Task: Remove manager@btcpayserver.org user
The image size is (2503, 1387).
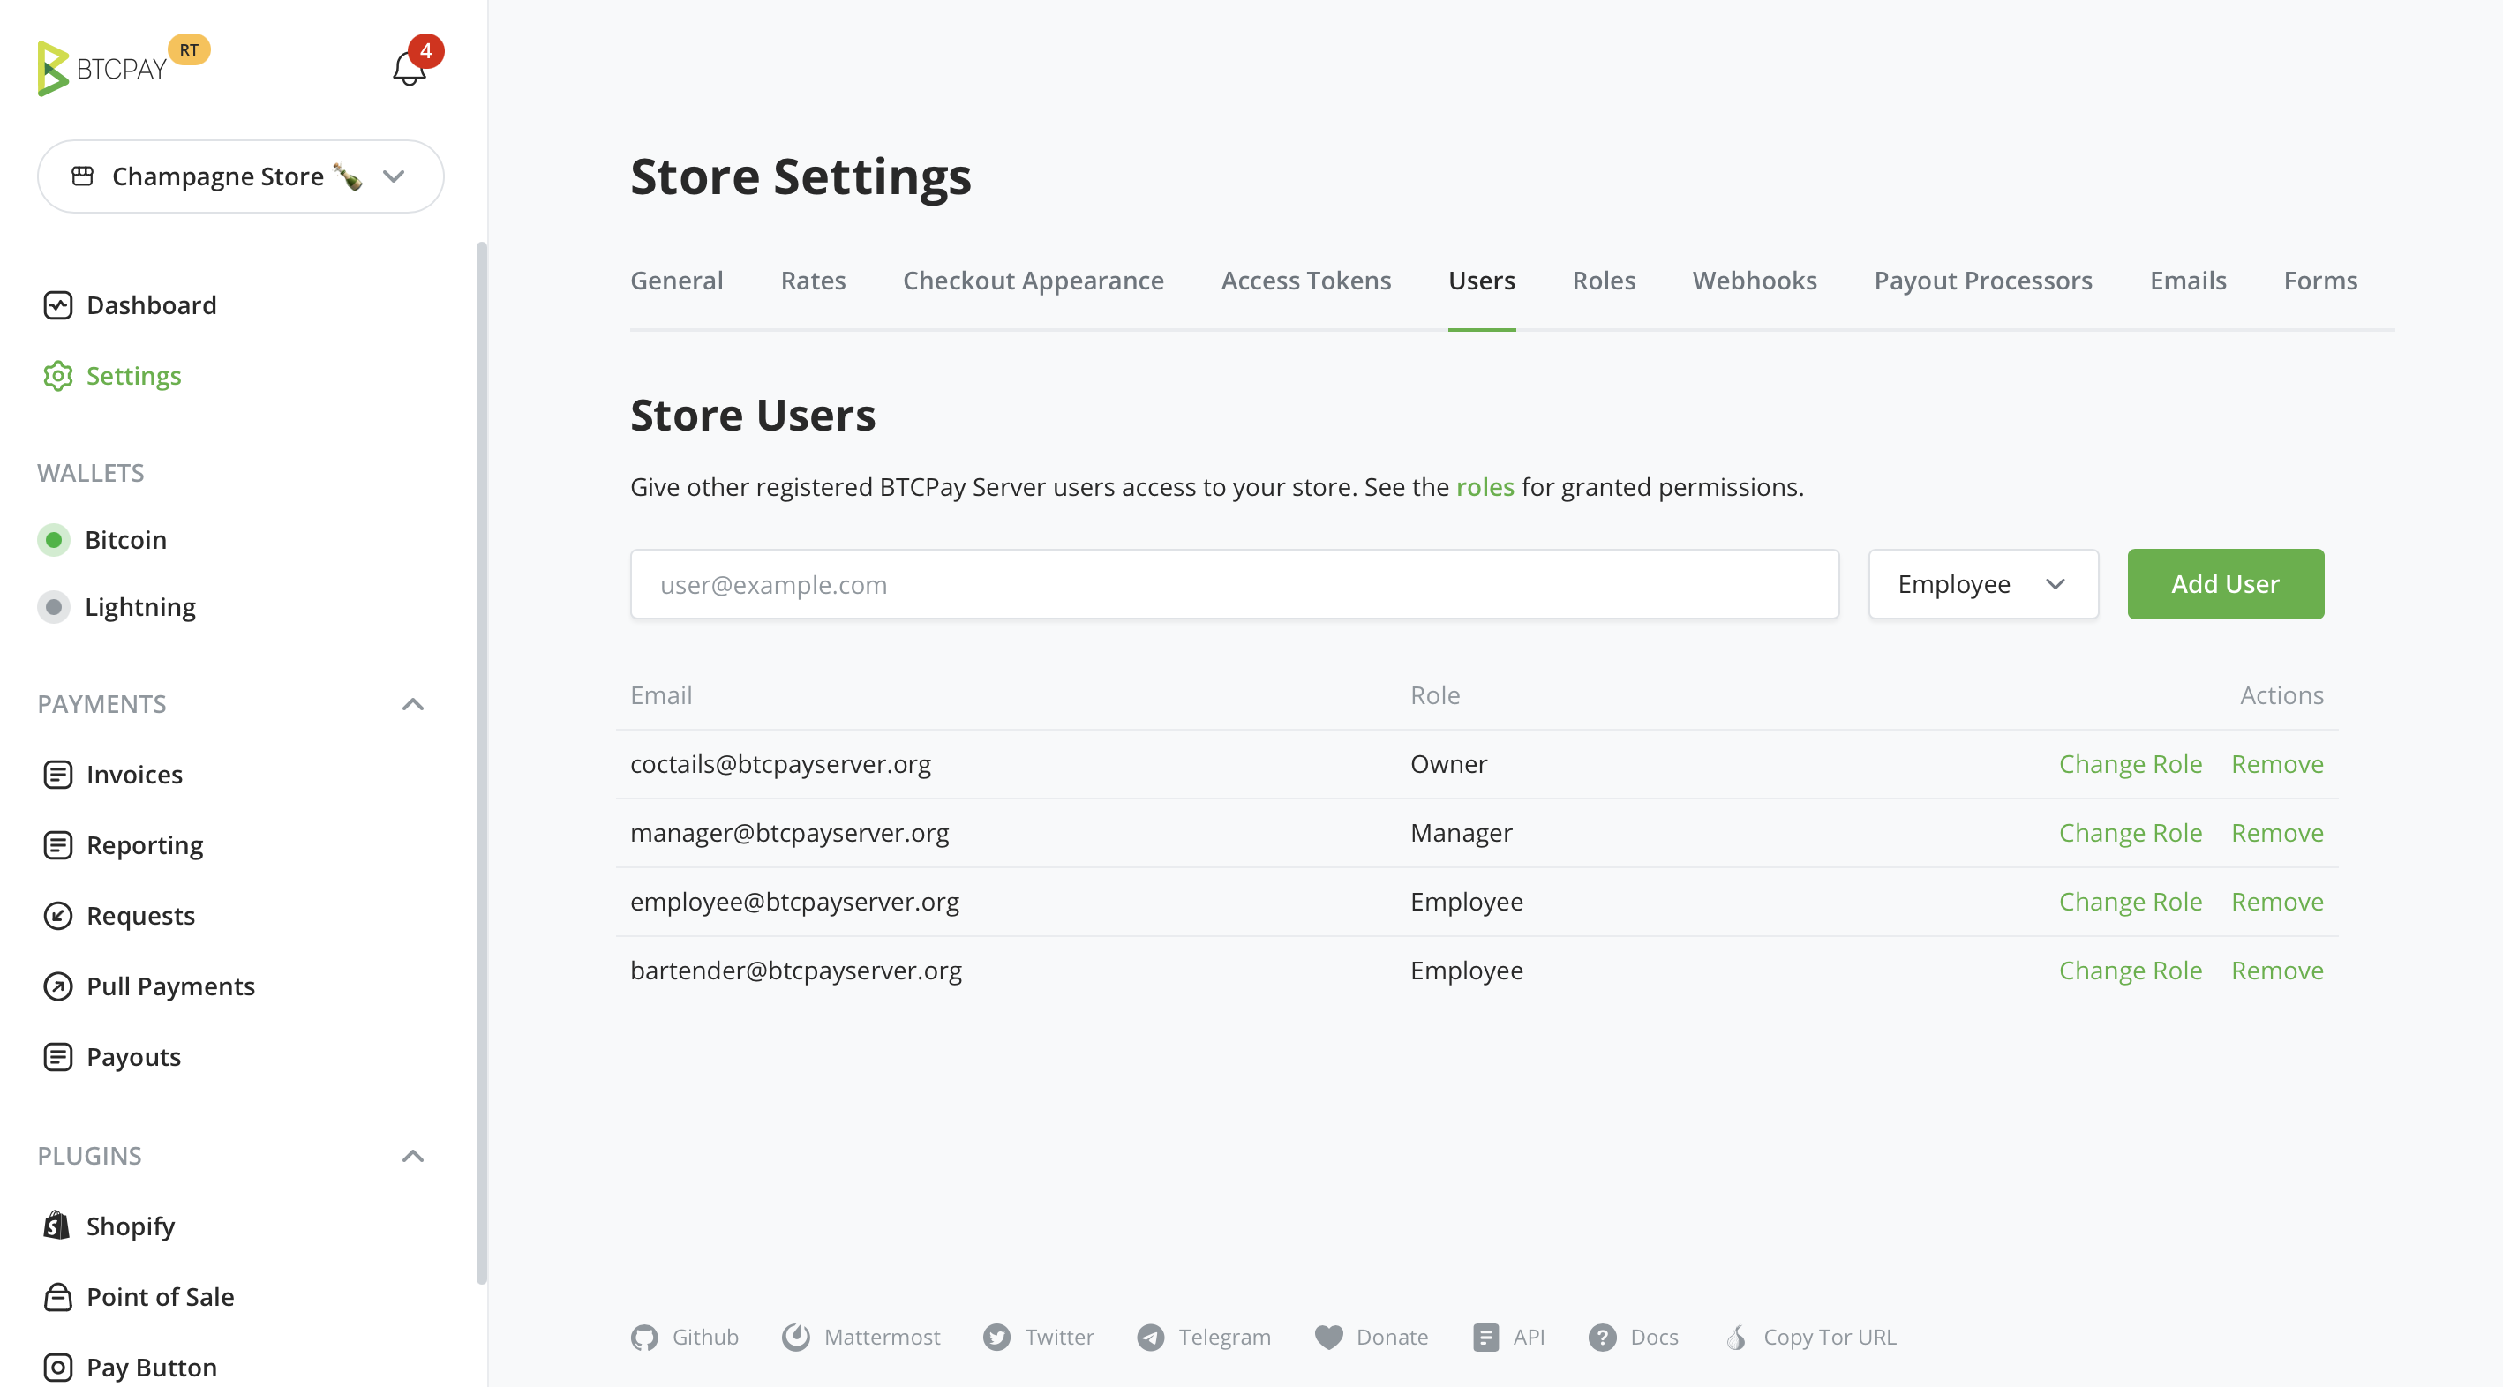Action: pyautogui.click(x=2278, y=834)
